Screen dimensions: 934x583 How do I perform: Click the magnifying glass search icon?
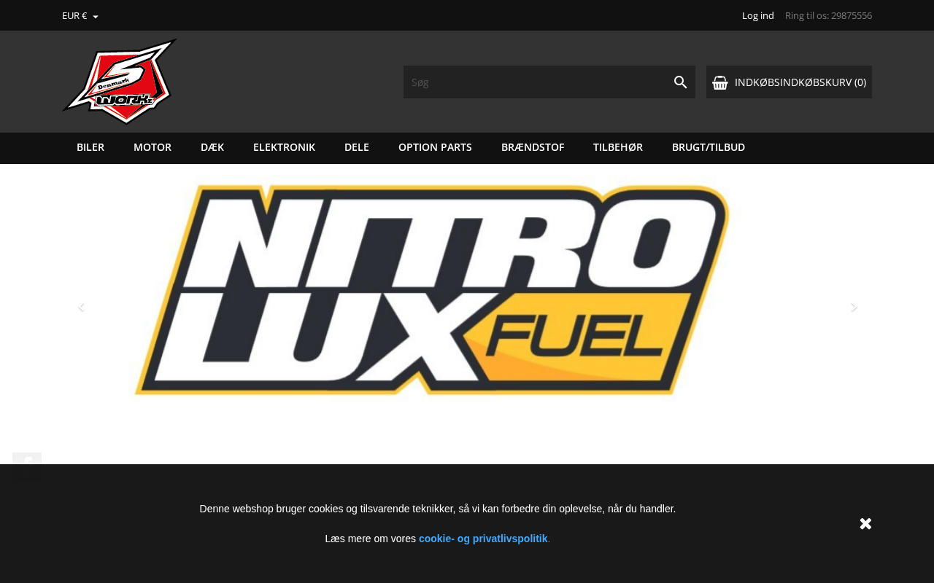pyautogui.click(x=681, y=82)
